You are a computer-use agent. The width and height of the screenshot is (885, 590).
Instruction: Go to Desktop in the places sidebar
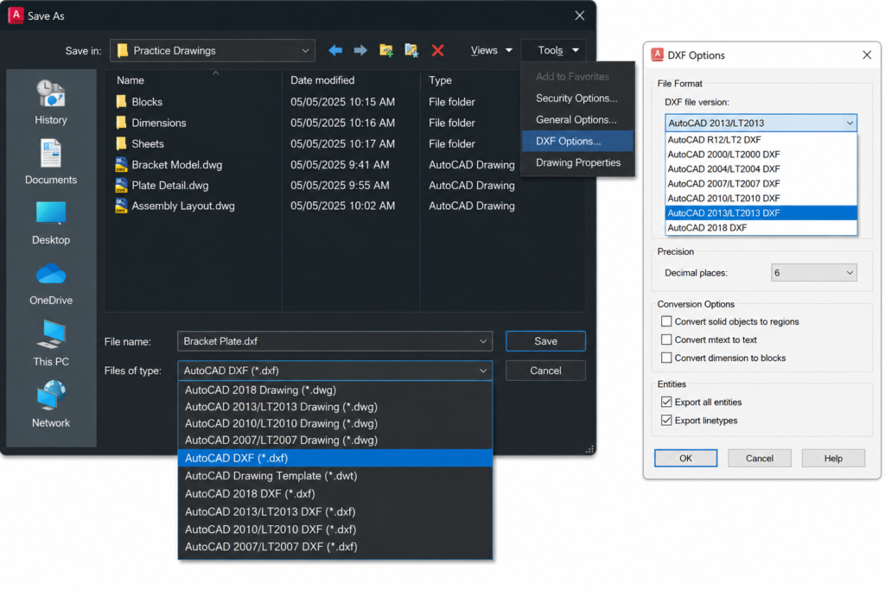(x=51, y=223)
